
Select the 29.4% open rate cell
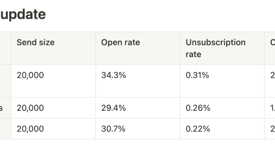(x=137, y=108)
